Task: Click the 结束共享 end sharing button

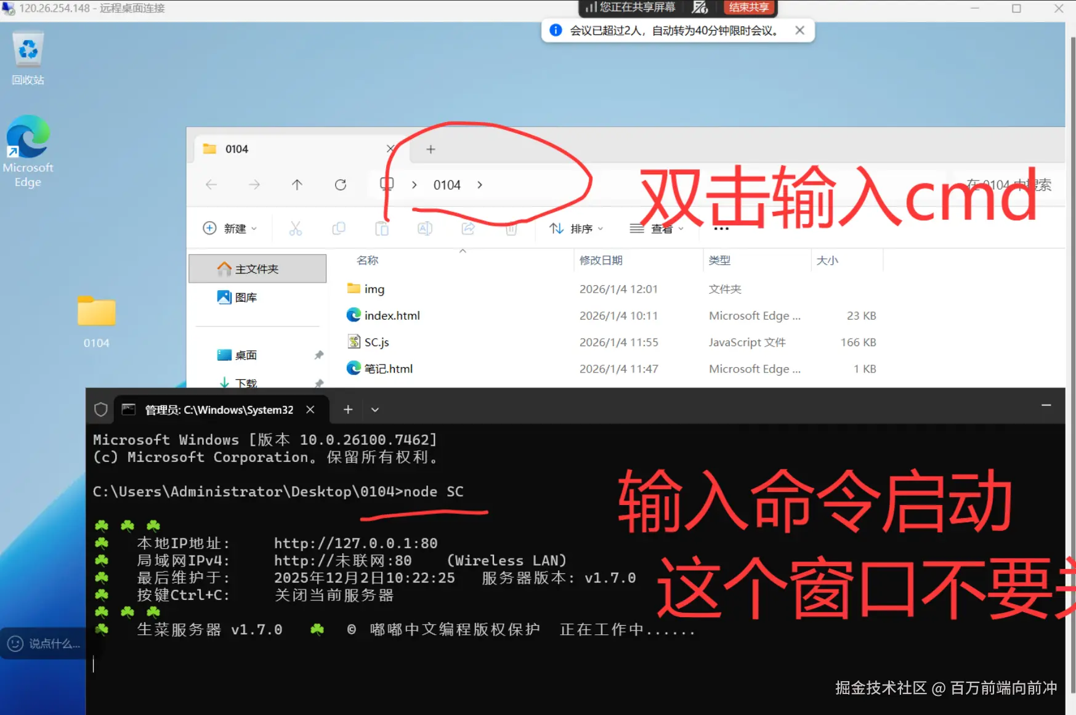Action: 749,7
